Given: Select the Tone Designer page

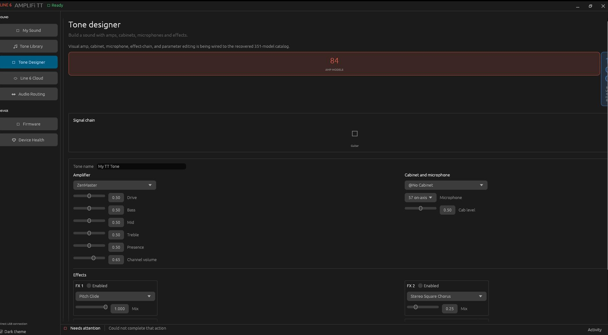Looking at the screenshot, I should pyautogui.click(x=29, y=62).
